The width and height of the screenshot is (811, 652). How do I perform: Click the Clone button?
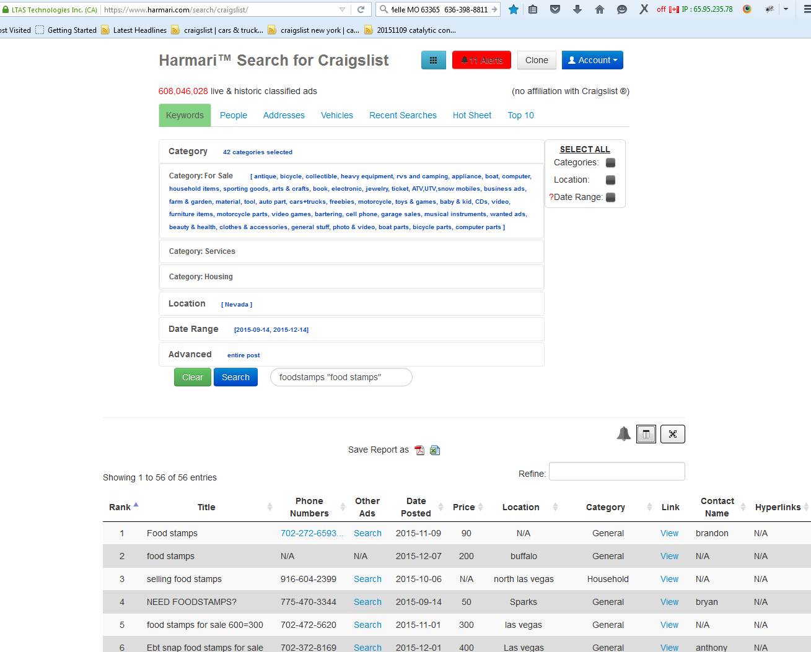click(x=537, y=60)
